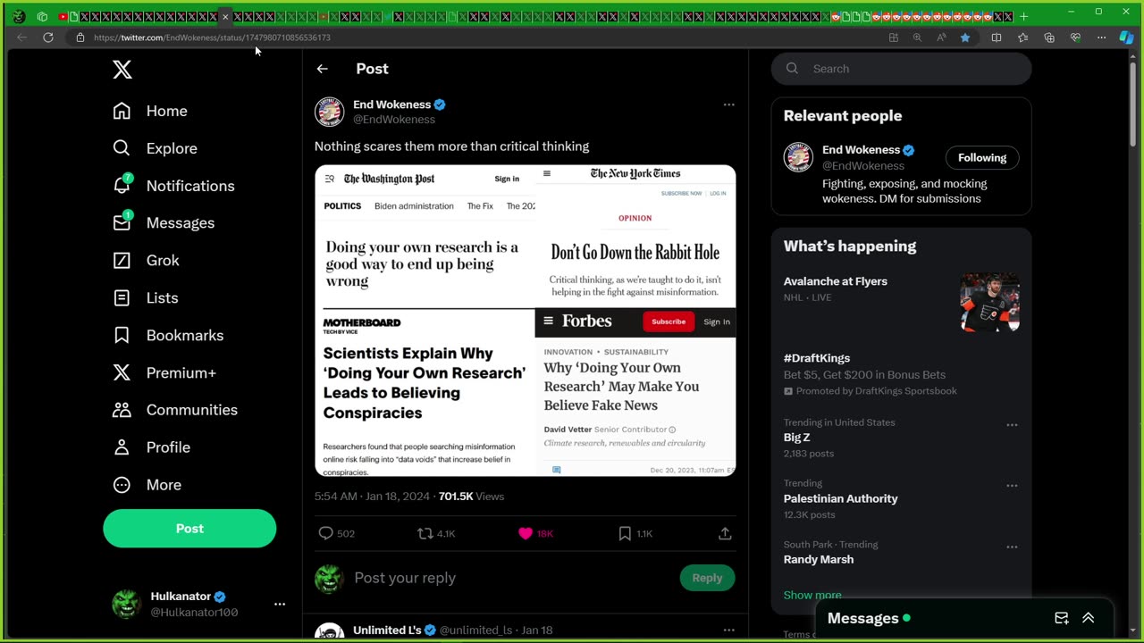Click the Search box

(x=902, y=69)
